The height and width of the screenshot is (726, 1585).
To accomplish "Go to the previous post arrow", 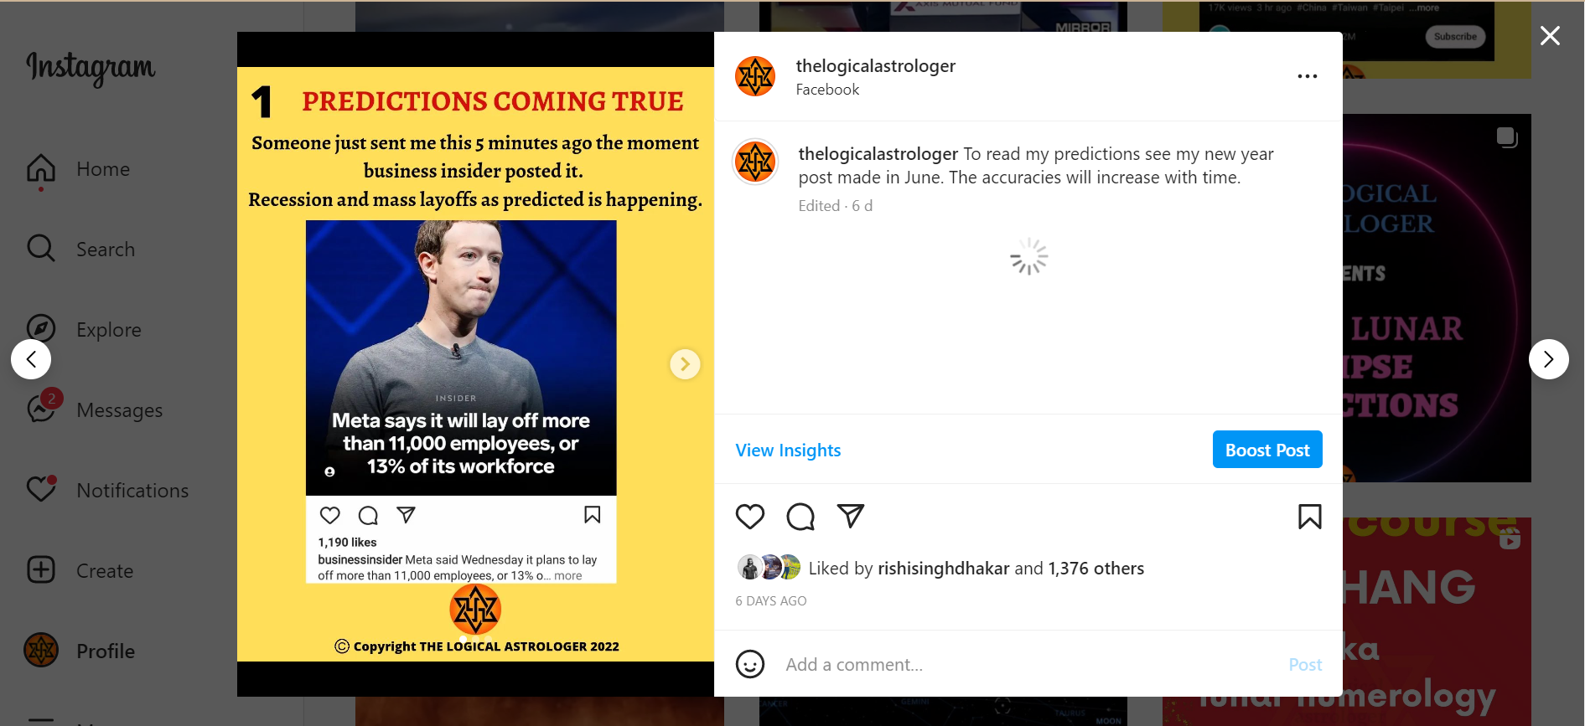I will click(x=31, y=359).
